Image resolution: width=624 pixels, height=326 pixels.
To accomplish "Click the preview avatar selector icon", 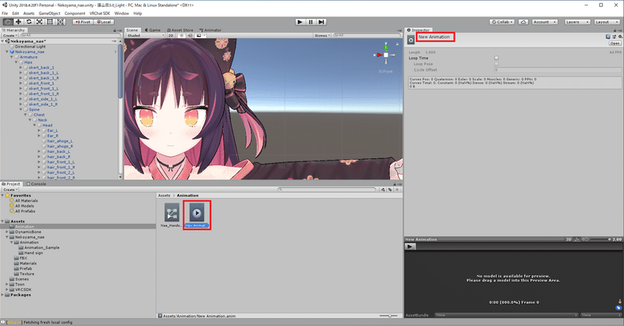I will click(619, 302).
